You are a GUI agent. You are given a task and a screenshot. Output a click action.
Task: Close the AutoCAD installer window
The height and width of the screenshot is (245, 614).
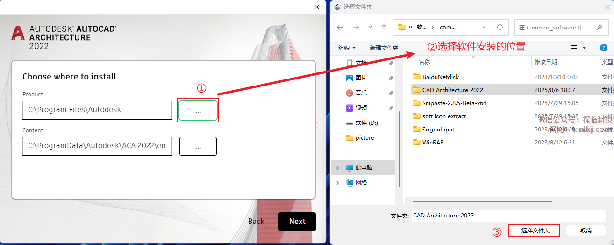pos(317,7)
